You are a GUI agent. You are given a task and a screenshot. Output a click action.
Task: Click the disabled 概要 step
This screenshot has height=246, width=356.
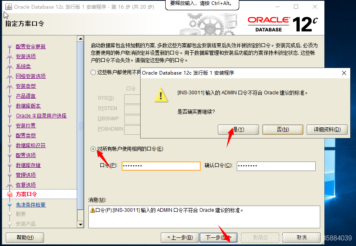coord(21,214)
